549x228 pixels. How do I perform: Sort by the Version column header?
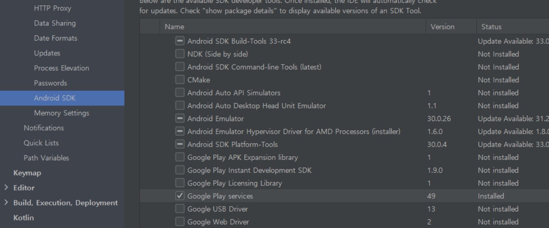(451, 27)
